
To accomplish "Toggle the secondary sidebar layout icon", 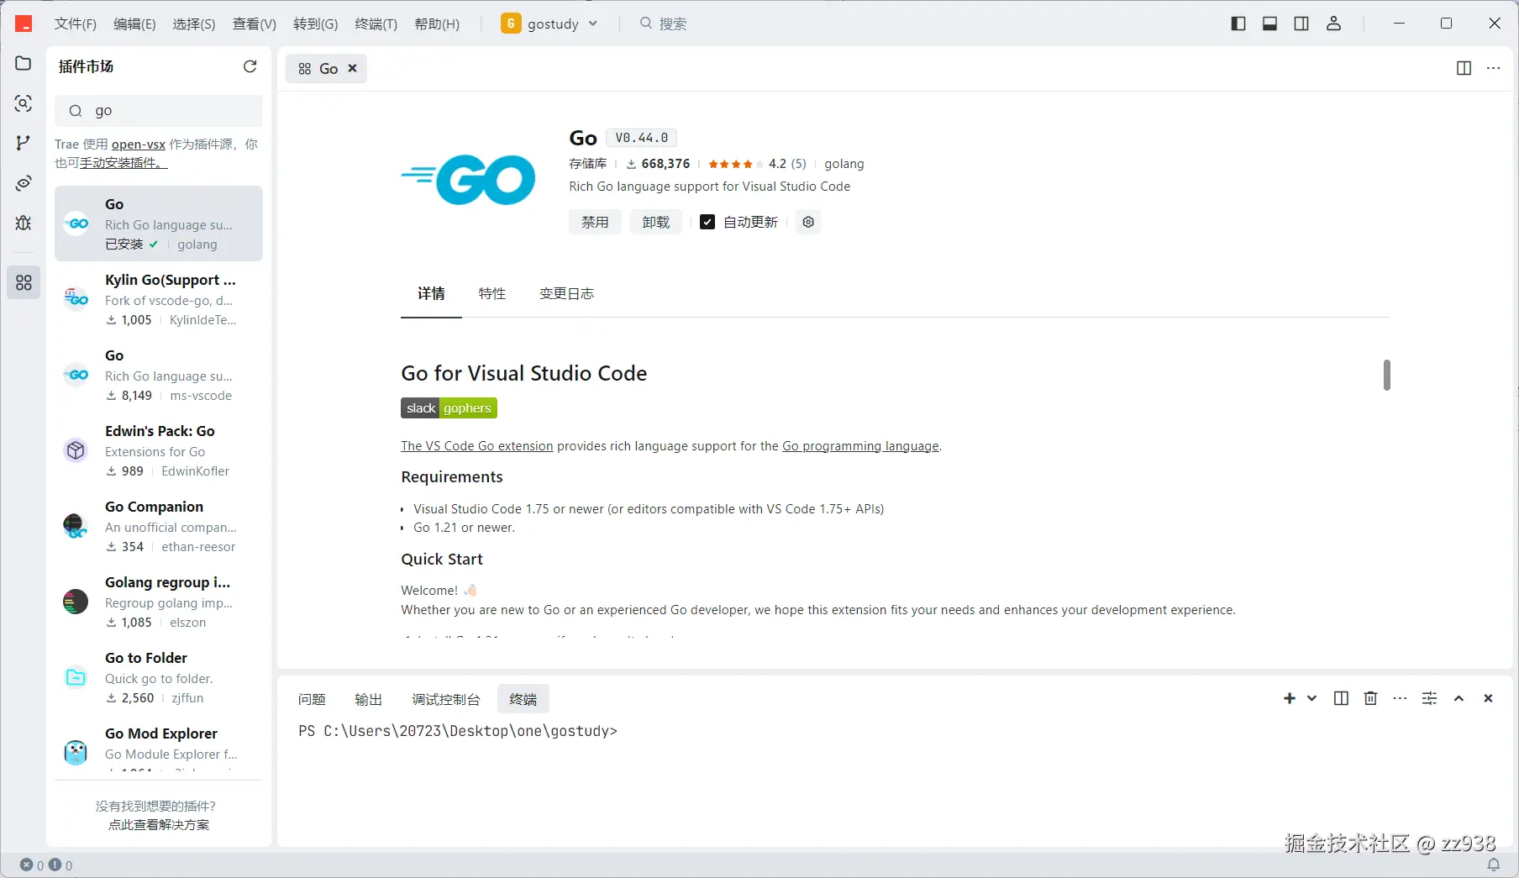I will click(x=1301, y=24).
